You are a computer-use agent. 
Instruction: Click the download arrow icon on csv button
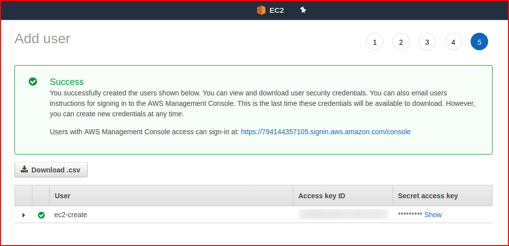coord(24,169)
